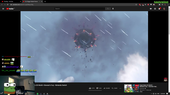The width and height of the screenshot is (170, 95).
Task: Click the video title Bowser's Fury text
Action: 51,85
